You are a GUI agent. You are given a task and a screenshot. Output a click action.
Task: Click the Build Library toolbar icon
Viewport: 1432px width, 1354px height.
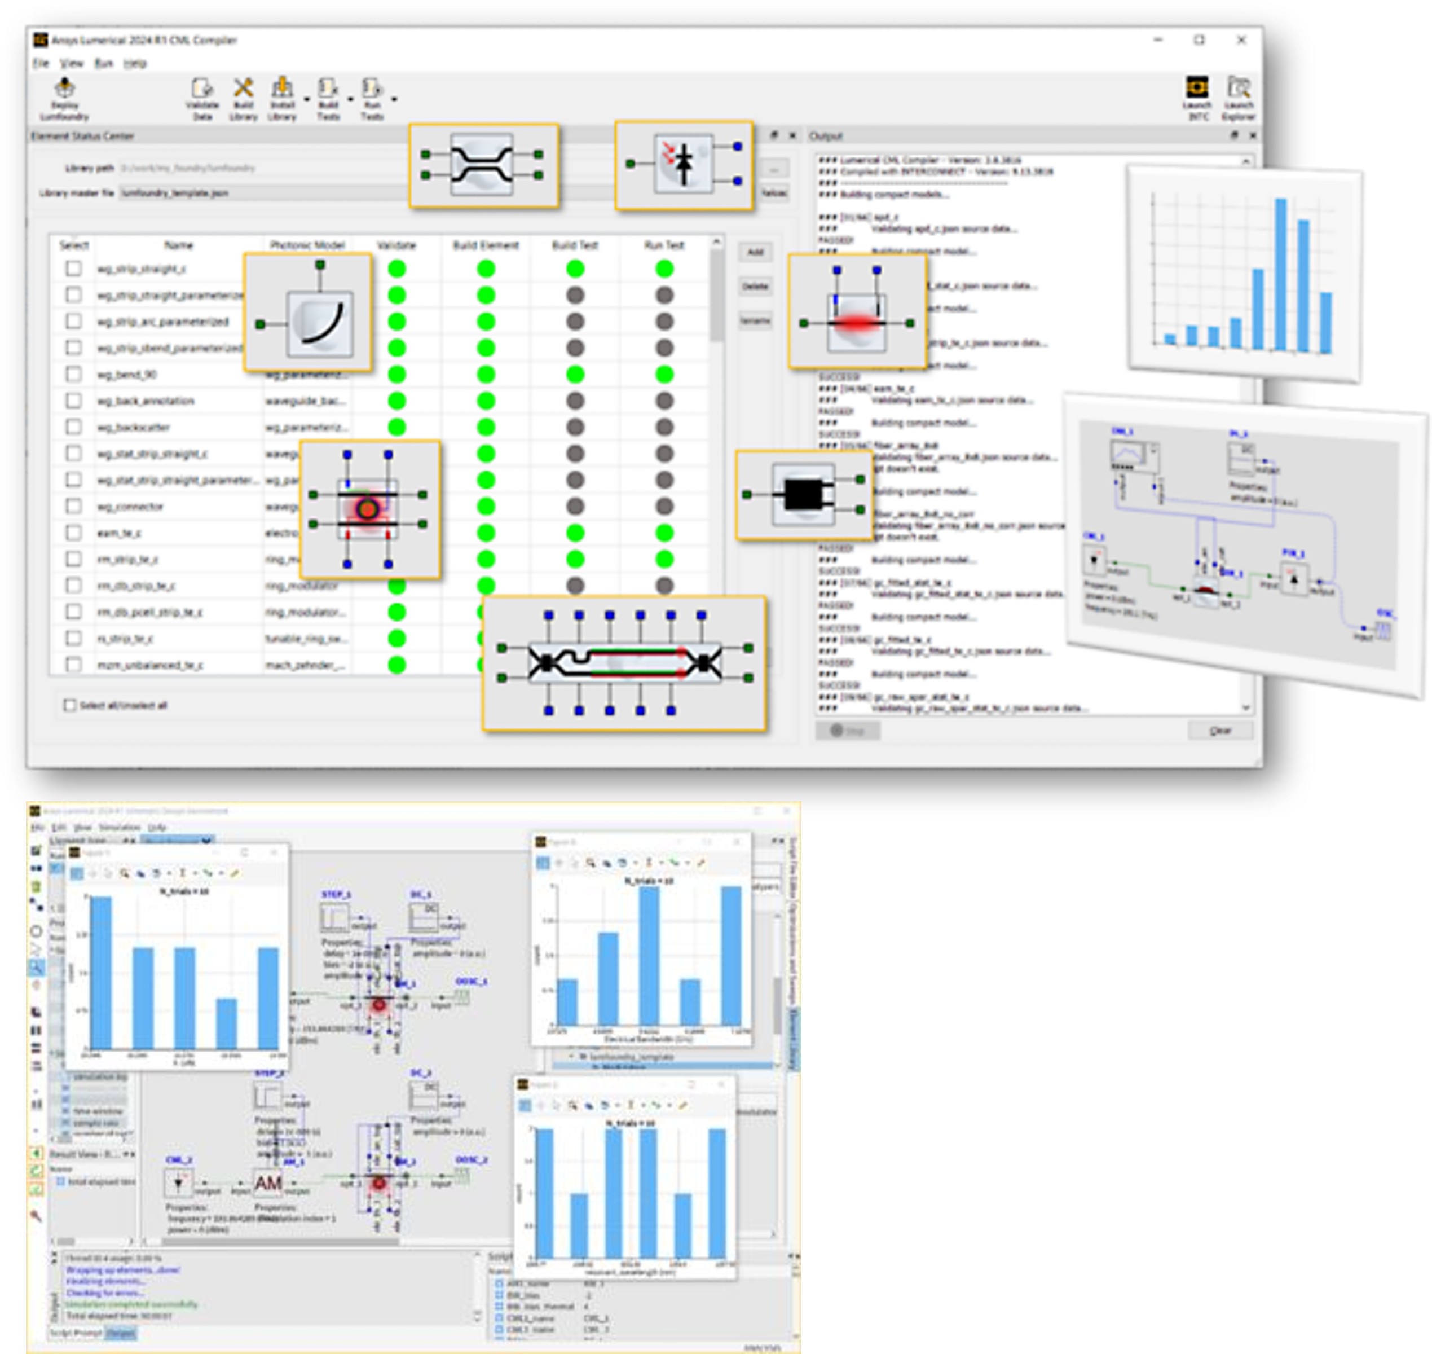point(243,98)
